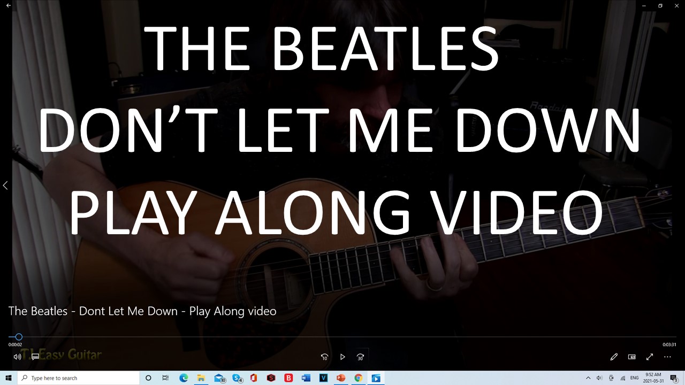Launch Microsoft Edge from the taskbar
Image resolution: width=685 pixels, height=385 pixels.
click(x=184, y=378)
